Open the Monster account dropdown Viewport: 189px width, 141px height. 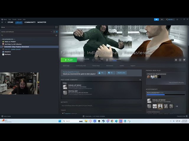click(x=171, y=19)
